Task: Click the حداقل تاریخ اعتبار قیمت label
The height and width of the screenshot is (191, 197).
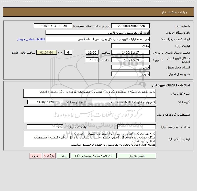Action: tap(179, 60)
